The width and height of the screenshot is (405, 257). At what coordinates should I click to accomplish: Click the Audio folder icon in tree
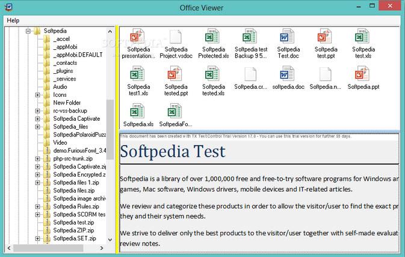point(47,87)
